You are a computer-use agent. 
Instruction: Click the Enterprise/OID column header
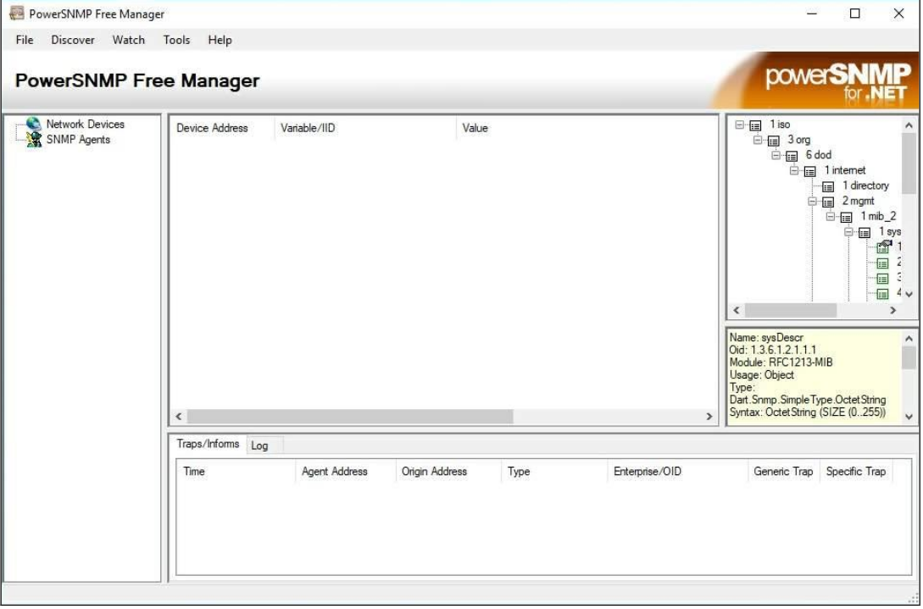tap(677, 472)
